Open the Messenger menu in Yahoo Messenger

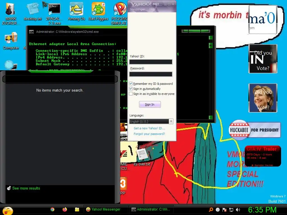[137, 9]
